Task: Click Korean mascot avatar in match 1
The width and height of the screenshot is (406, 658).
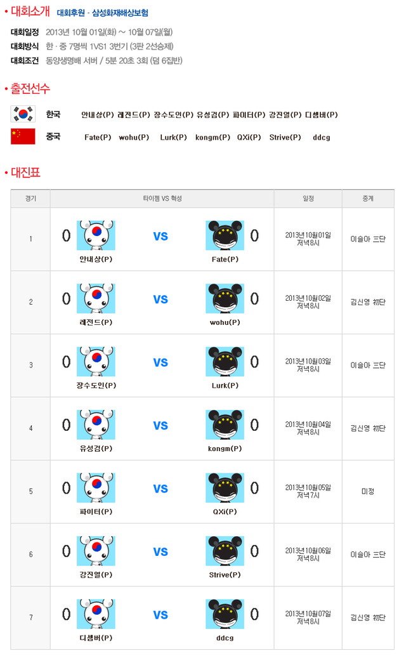Action: click(96, 235)
